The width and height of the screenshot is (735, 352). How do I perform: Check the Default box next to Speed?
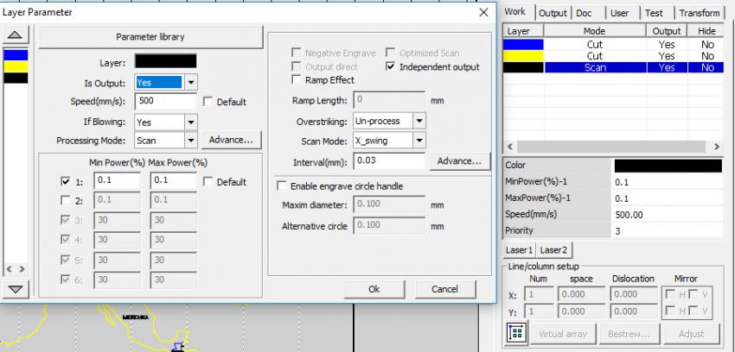tap(208, 102)
